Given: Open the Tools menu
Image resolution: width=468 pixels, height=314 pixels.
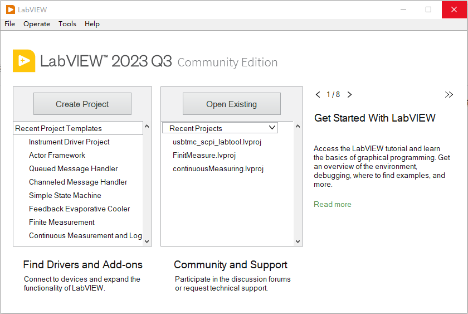Looking at the screenshot, I should point(67,24).
